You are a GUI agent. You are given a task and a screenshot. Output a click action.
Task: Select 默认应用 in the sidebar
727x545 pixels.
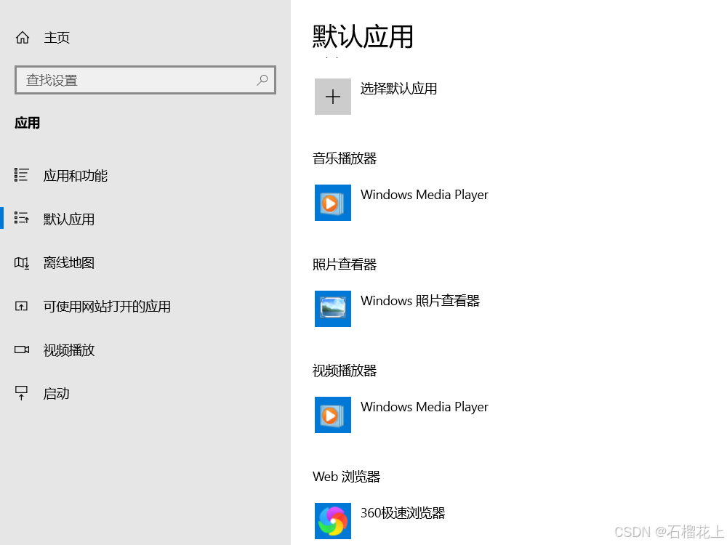68,219
